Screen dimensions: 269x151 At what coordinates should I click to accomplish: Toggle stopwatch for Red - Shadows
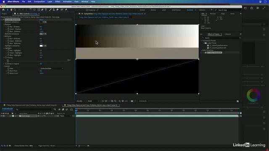click(x=8, y=27)
